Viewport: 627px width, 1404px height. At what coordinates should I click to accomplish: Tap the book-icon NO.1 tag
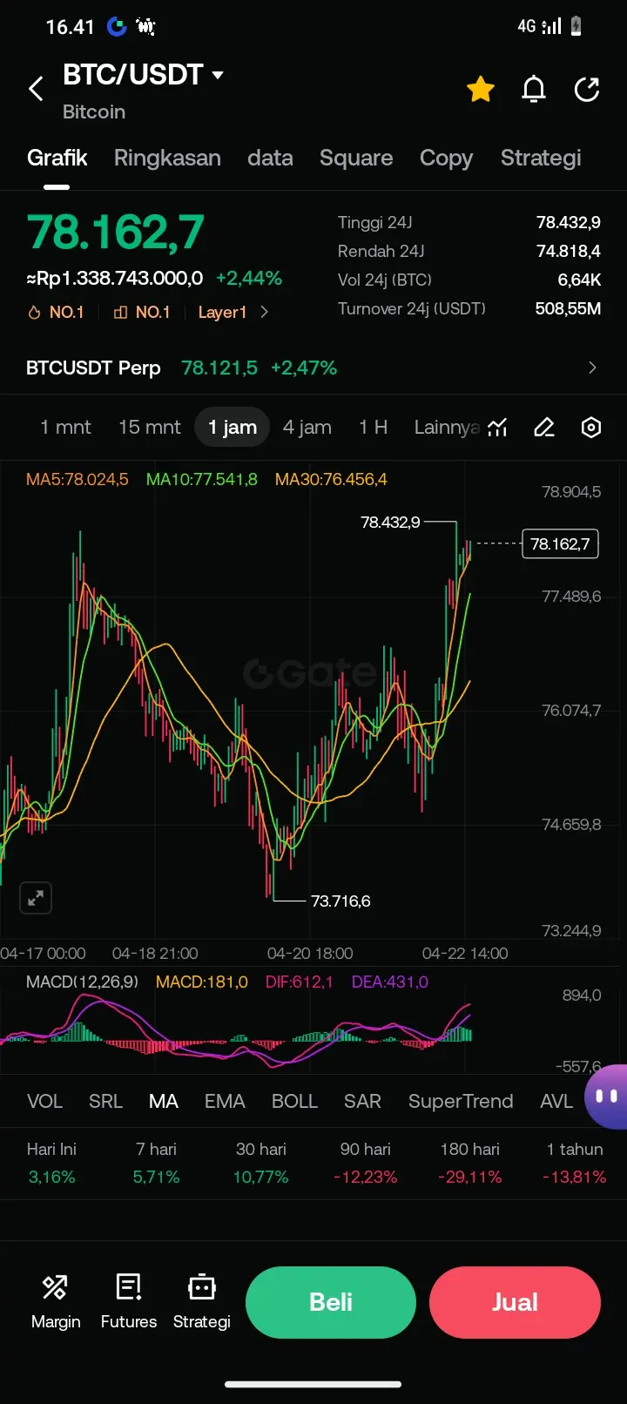click(x=142, y=312)
